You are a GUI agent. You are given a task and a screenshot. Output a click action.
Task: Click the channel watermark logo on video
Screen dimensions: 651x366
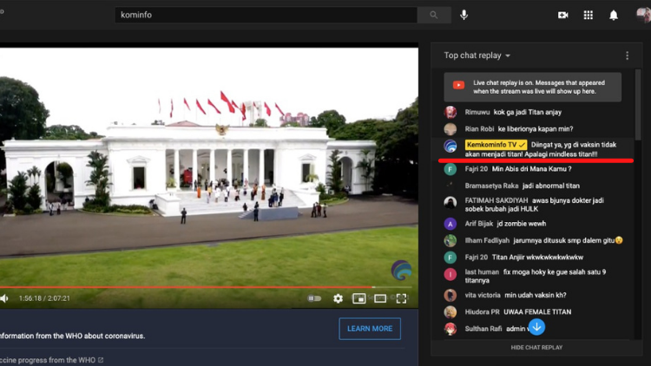(x=401, y=270)
